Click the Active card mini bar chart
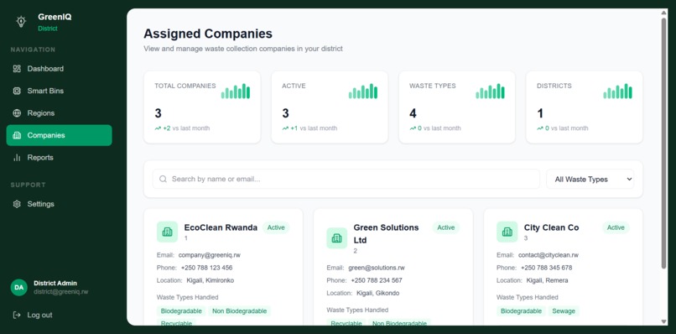The width and height of the screenshot is (676, 334). point(363,91)
